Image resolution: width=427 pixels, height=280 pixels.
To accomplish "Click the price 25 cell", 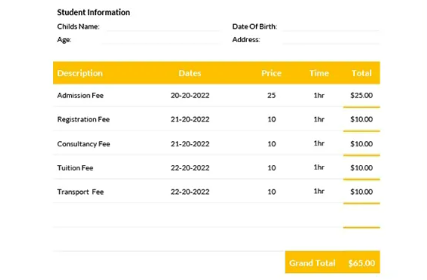I will (271, 96).
